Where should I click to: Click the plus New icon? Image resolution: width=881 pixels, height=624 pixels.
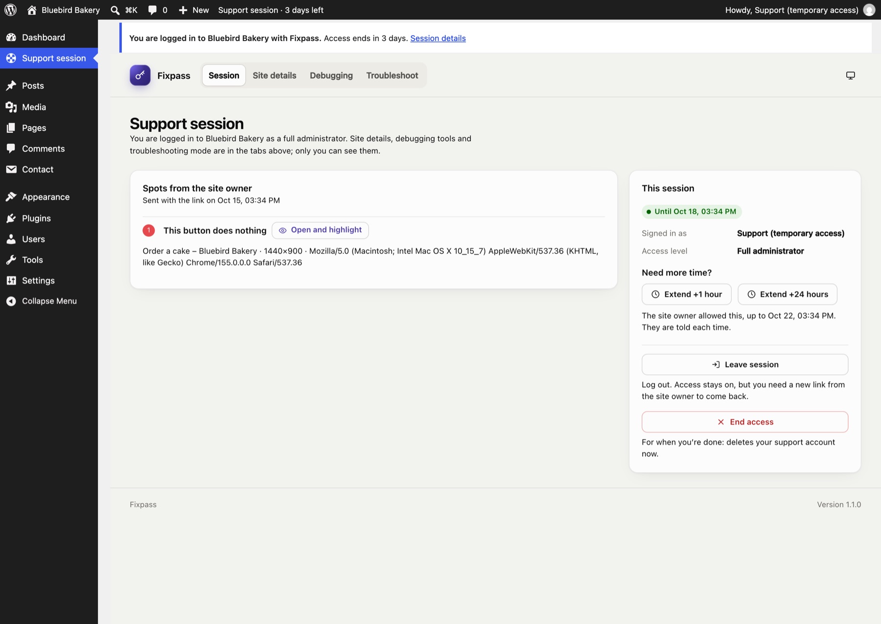183,10
